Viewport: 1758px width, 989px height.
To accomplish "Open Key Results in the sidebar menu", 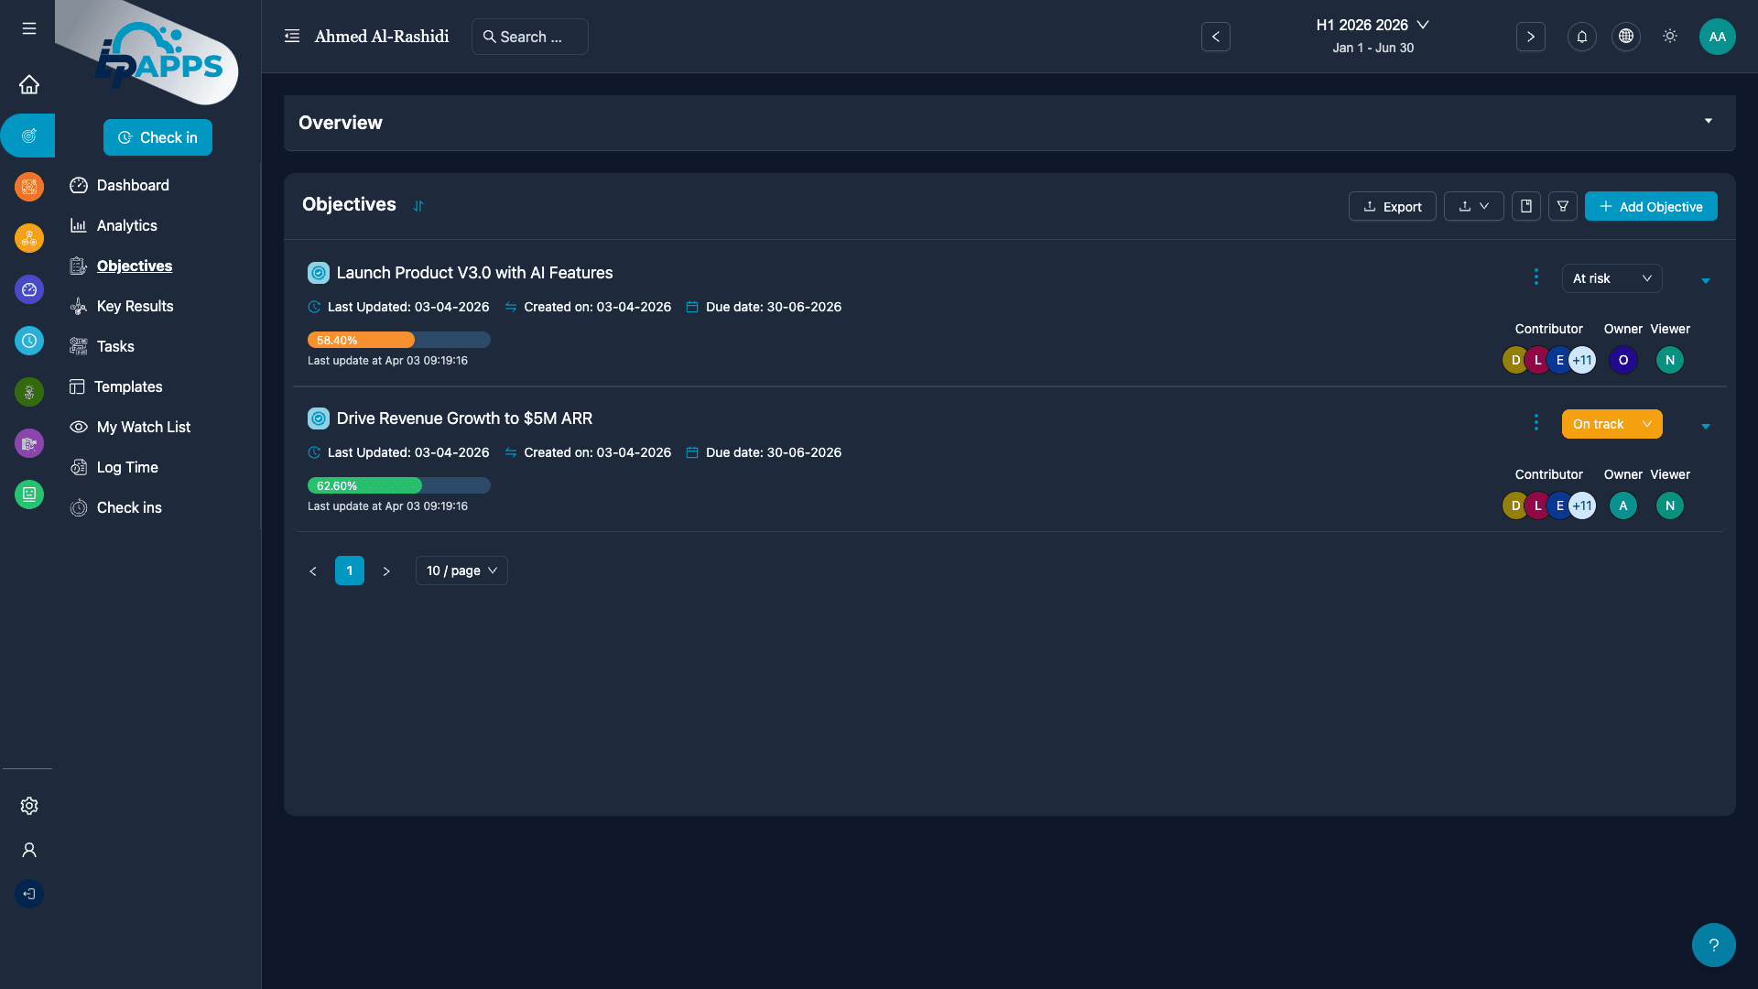I will tap(135, 306).
